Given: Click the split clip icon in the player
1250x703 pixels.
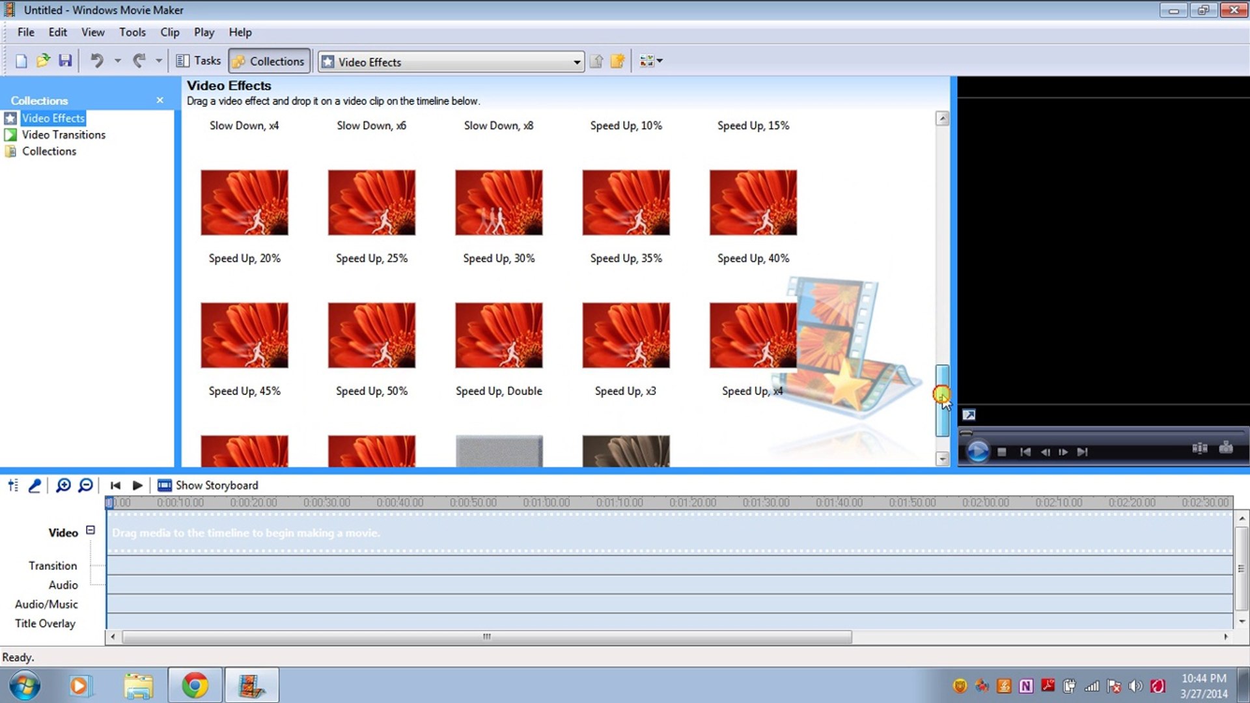Looking at the screenshot, I should [1200, 448].
